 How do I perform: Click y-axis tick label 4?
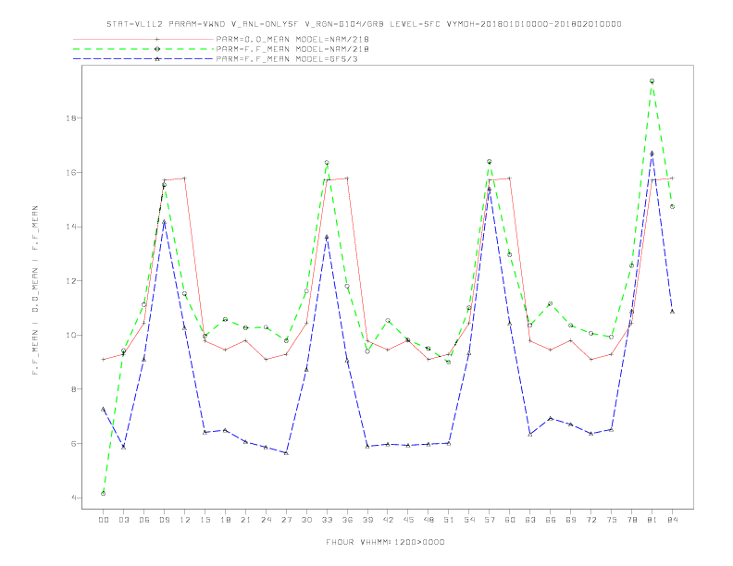(x=74, y=498)
